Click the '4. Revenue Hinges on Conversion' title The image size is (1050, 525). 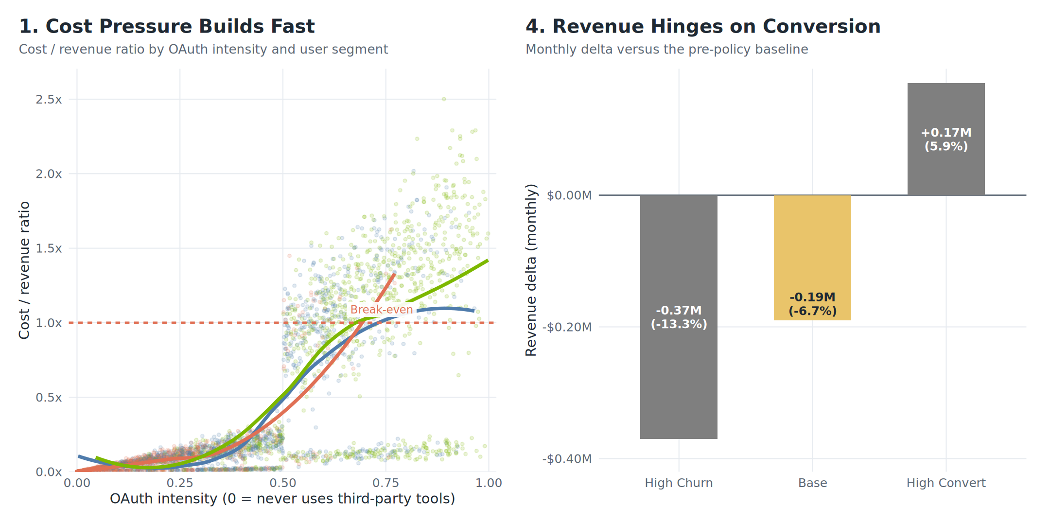[703, 26]
